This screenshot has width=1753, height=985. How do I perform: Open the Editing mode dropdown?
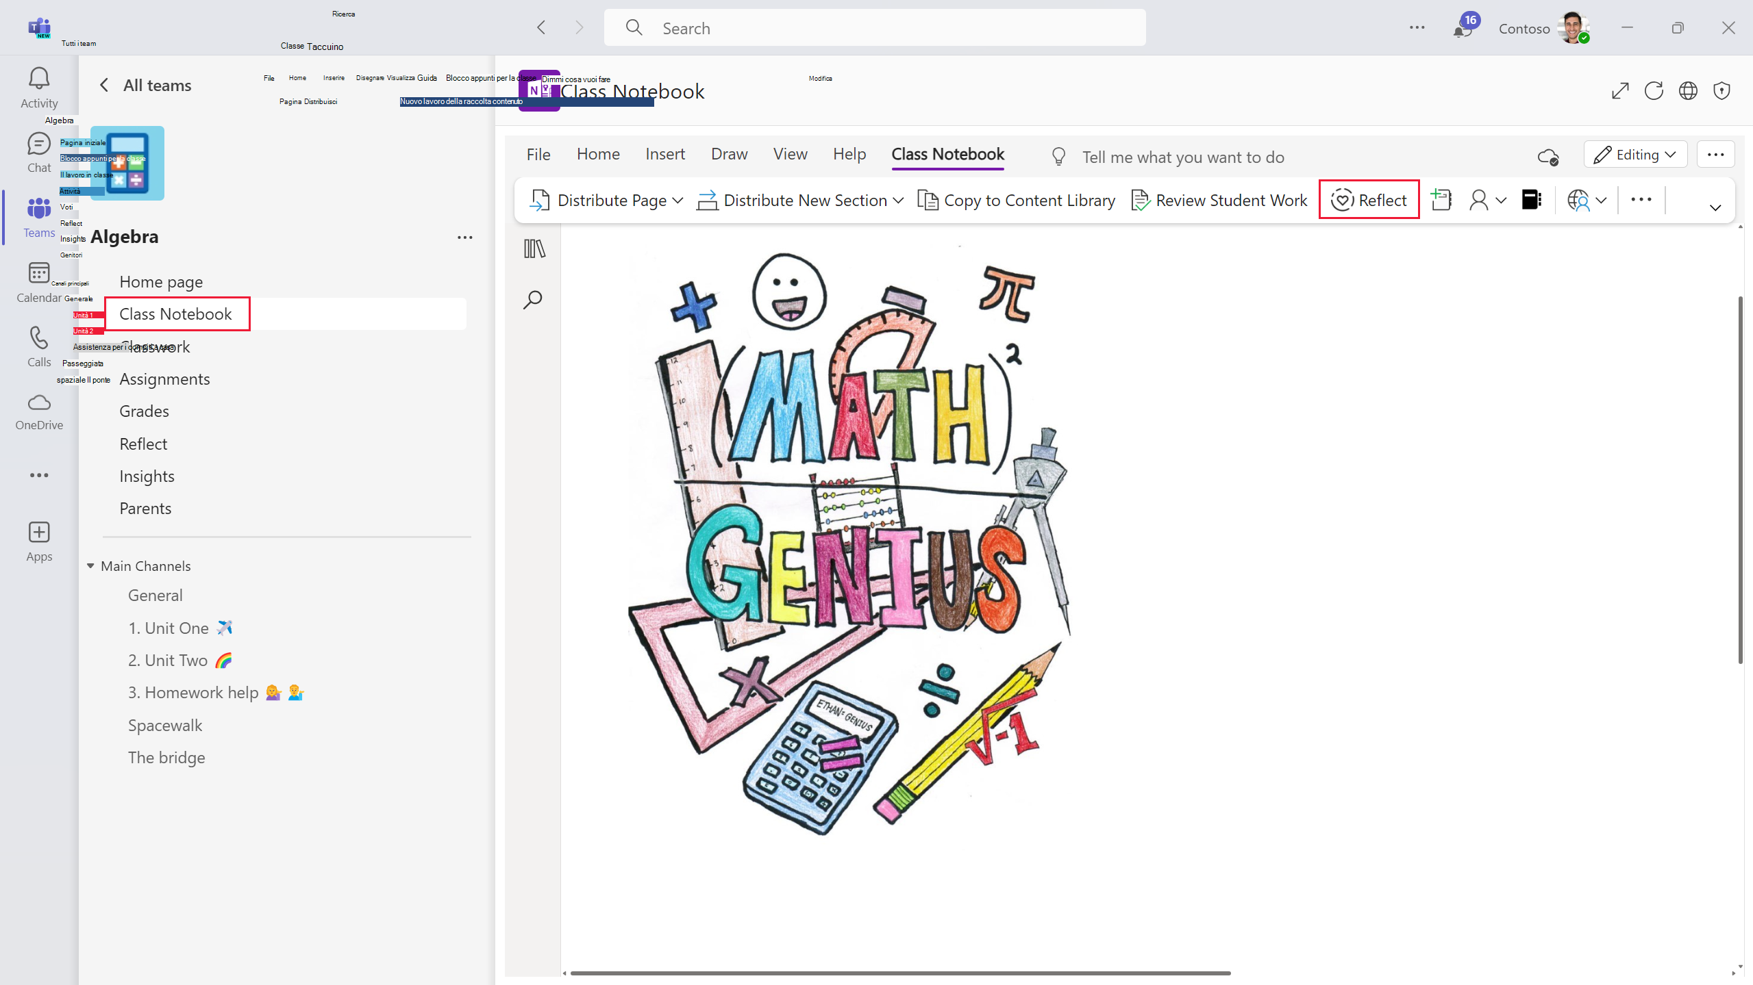coord(1635,155)
